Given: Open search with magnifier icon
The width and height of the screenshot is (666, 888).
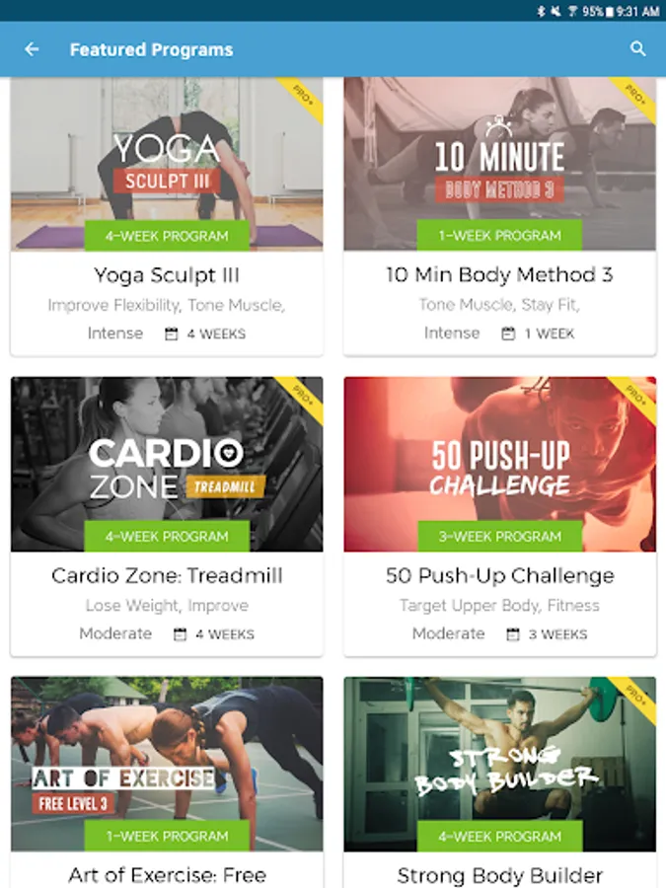Looking at the screenshot, I should (637, 48).
